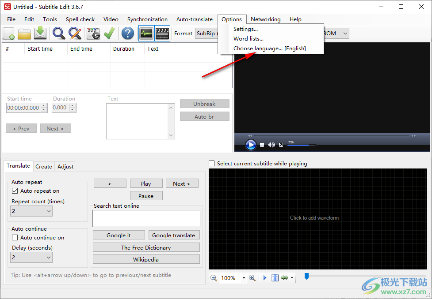Image resolution: width=432 pixels, height=299 pixels.
Task: Focus the Search text online field
Action: (x=146, y=218)
